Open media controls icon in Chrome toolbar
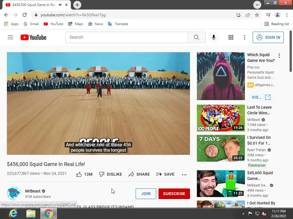Image resolution: width=293 pixels, height=219 pixels. 268,15
